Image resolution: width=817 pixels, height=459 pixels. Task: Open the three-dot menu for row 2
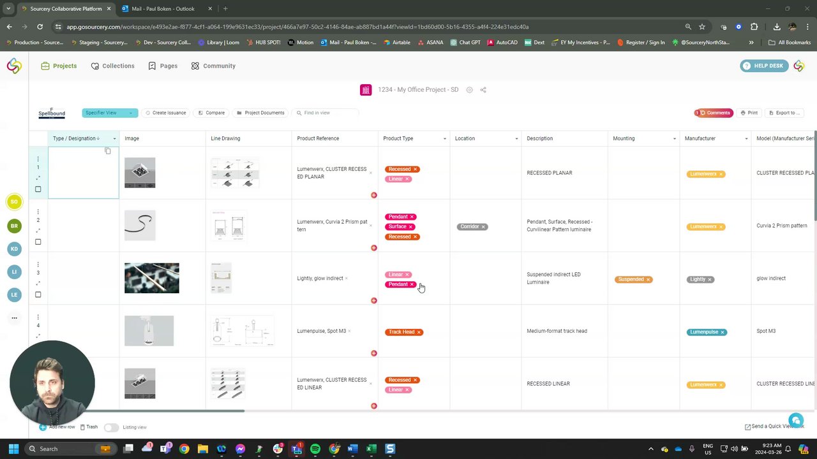click(38, 211)
